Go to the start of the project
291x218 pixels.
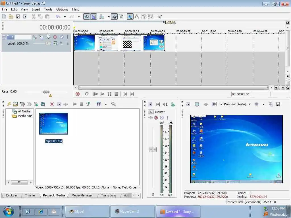[125, 94]
